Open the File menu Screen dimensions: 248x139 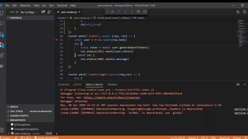tap(7, 5)
